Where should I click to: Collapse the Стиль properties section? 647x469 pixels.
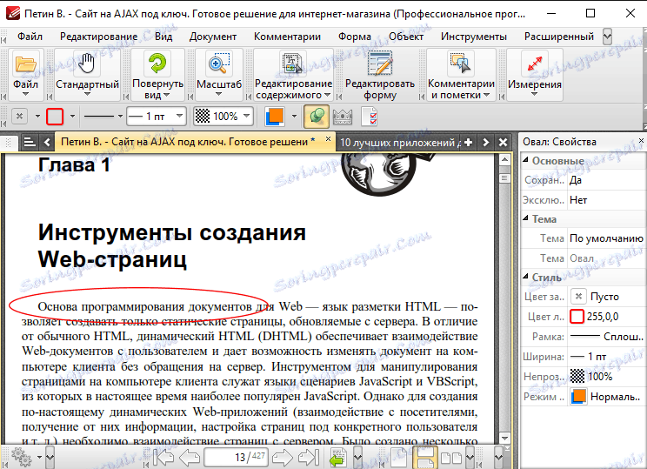tap(525, 278)
